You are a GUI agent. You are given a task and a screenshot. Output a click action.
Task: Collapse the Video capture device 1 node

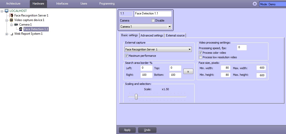7,20
